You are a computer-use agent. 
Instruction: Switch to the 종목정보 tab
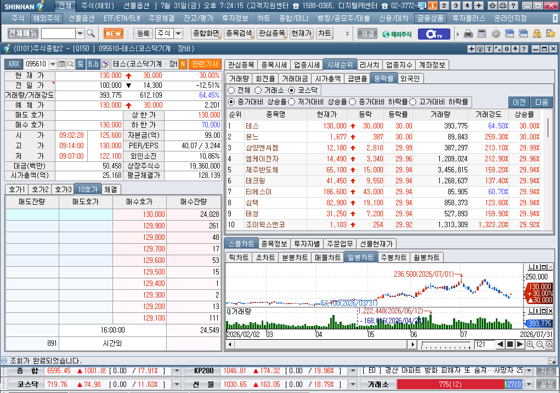coord(274,244)
